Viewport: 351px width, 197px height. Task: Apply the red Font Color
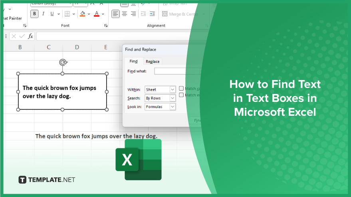click(97, 14)
